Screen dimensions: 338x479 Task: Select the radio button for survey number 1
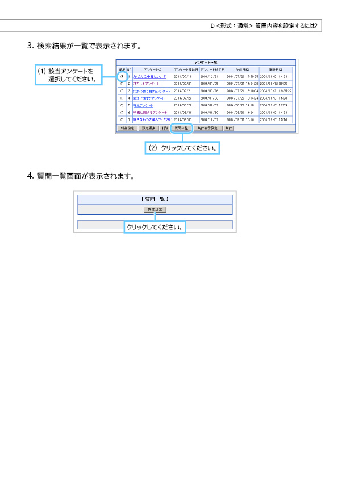tap(122, 76)
